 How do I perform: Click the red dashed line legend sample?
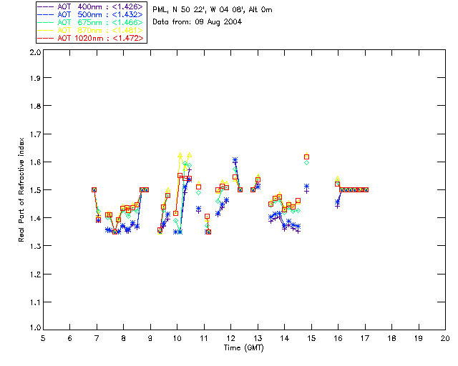pyautogui.click(x=46, y=38)
